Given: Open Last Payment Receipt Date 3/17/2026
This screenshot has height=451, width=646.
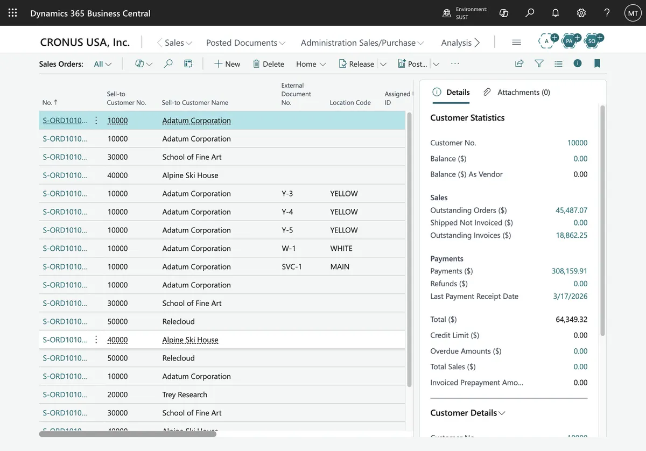Looking at the screenshot, I should tap(570, 296).
